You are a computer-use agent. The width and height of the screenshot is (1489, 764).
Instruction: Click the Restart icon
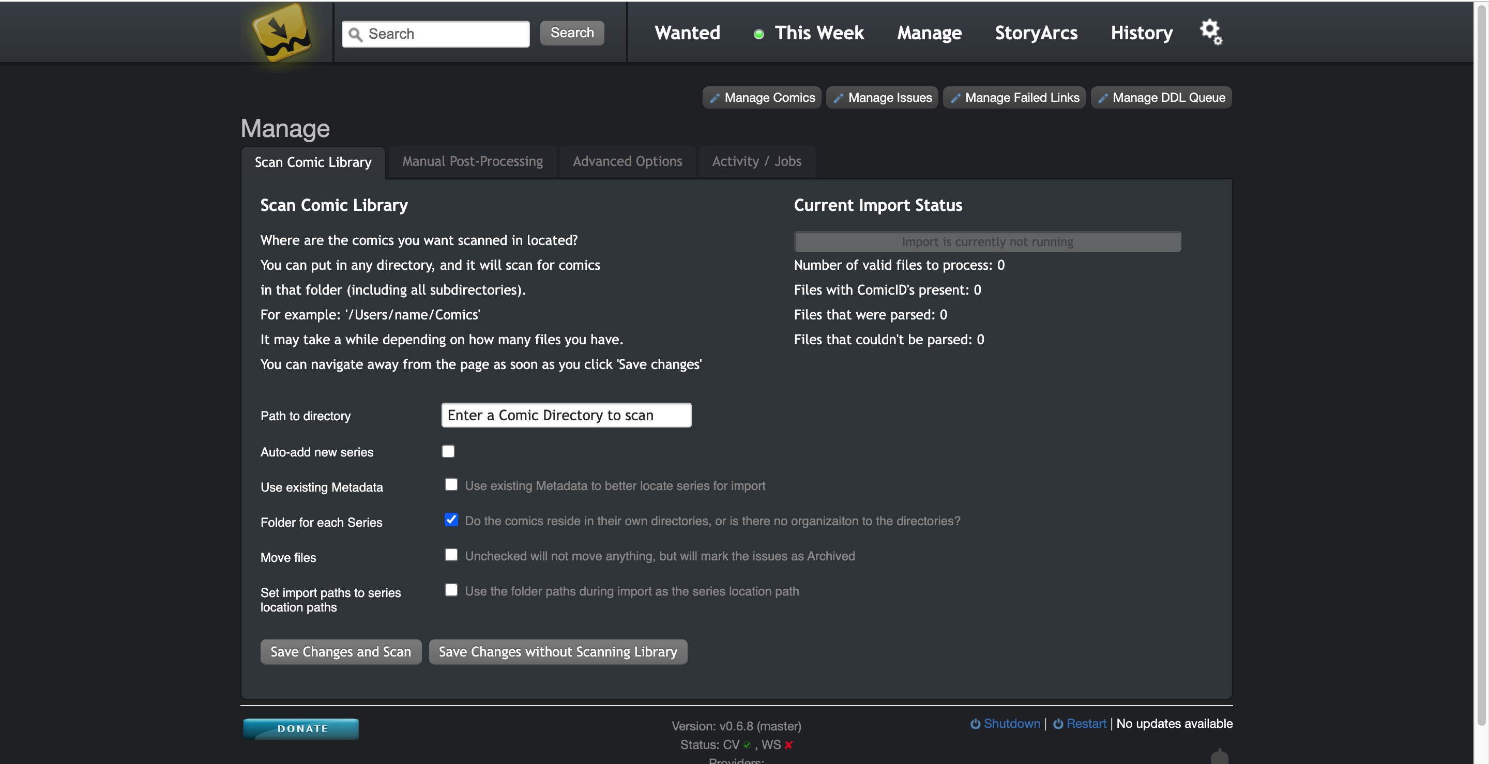pyautogui.click(x=1058, y=724)
